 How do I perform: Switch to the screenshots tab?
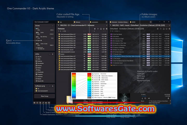point(97,22)
